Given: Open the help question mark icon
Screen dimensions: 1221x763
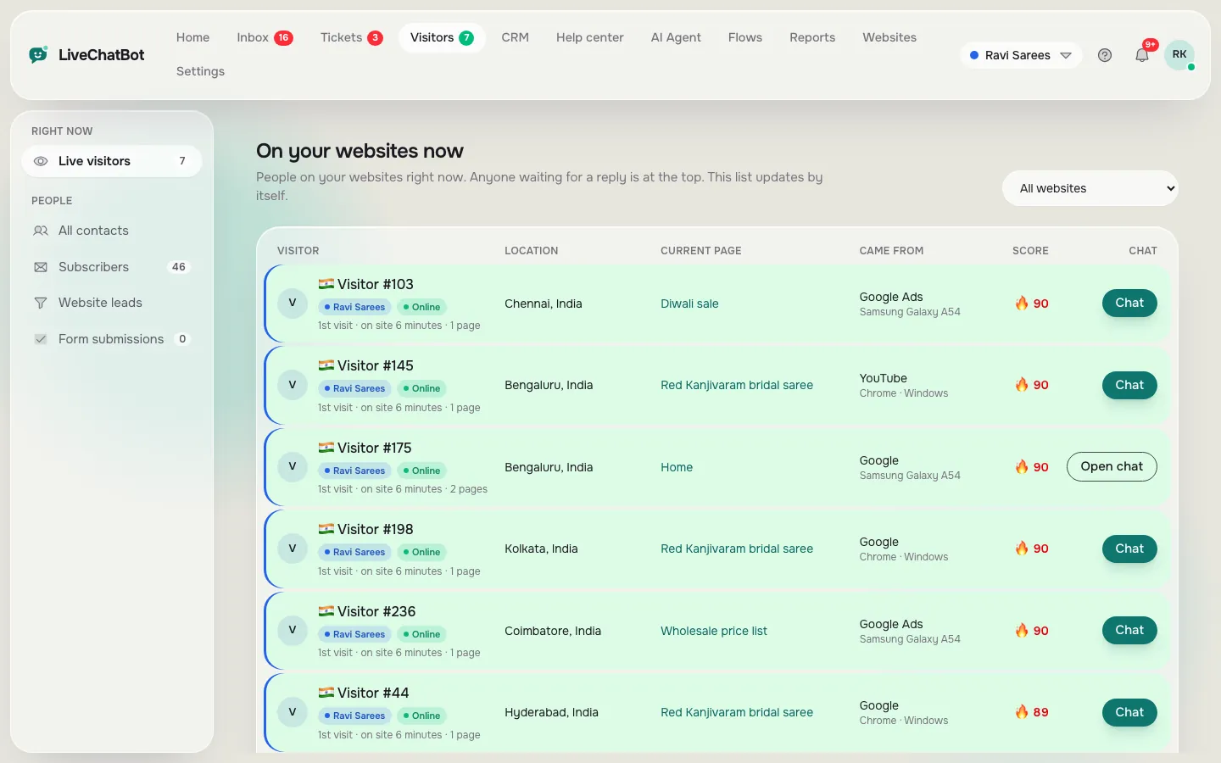Looking at the screenshot, I should click(x=1105, y=55).
